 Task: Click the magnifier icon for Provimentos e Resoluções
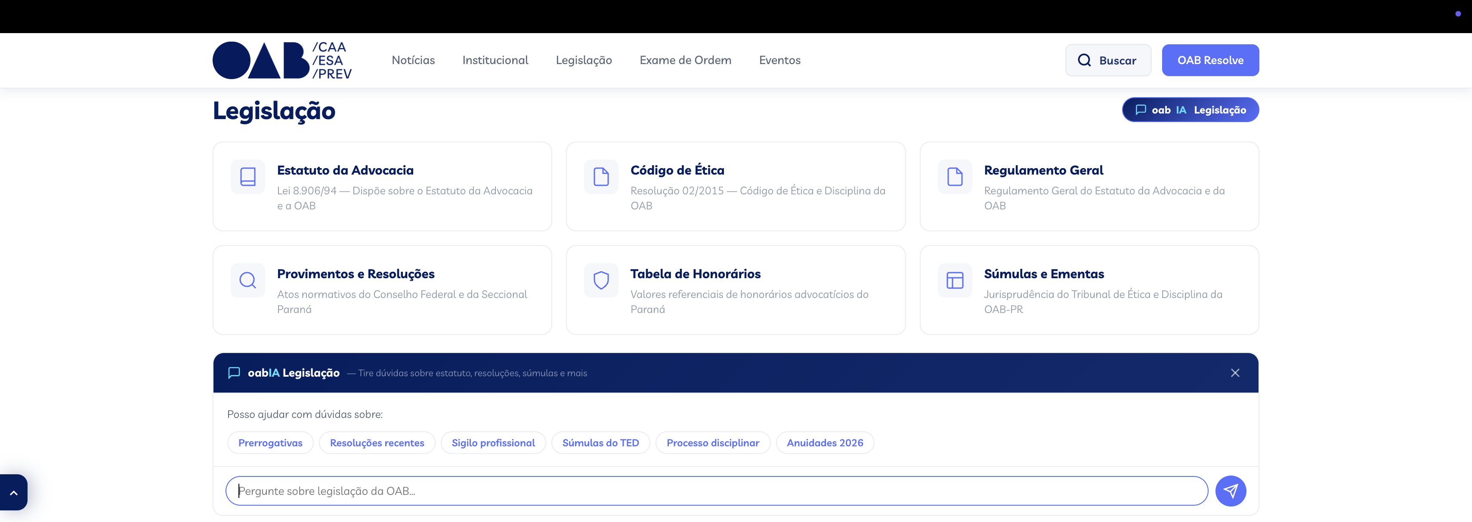pyautogui.click(x=247, y=280)
